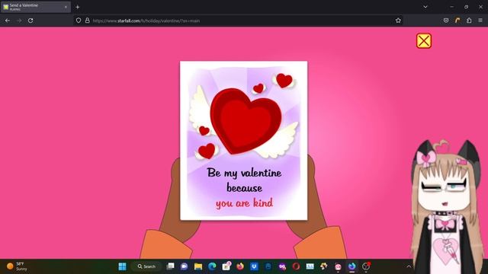Bookmark this page with the star
The height and width of the screenshot is (274, 488).
click(398, 21)
